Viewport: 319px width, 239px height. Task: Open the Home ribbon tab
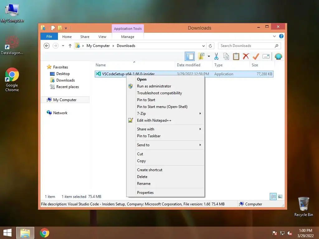click(x=67, y=37)
